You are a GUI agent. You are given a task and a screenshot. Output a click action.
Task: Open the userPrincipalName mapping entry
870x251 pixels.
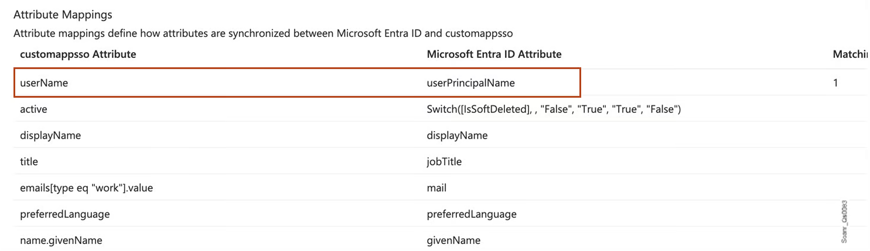[x=471, y=83]
